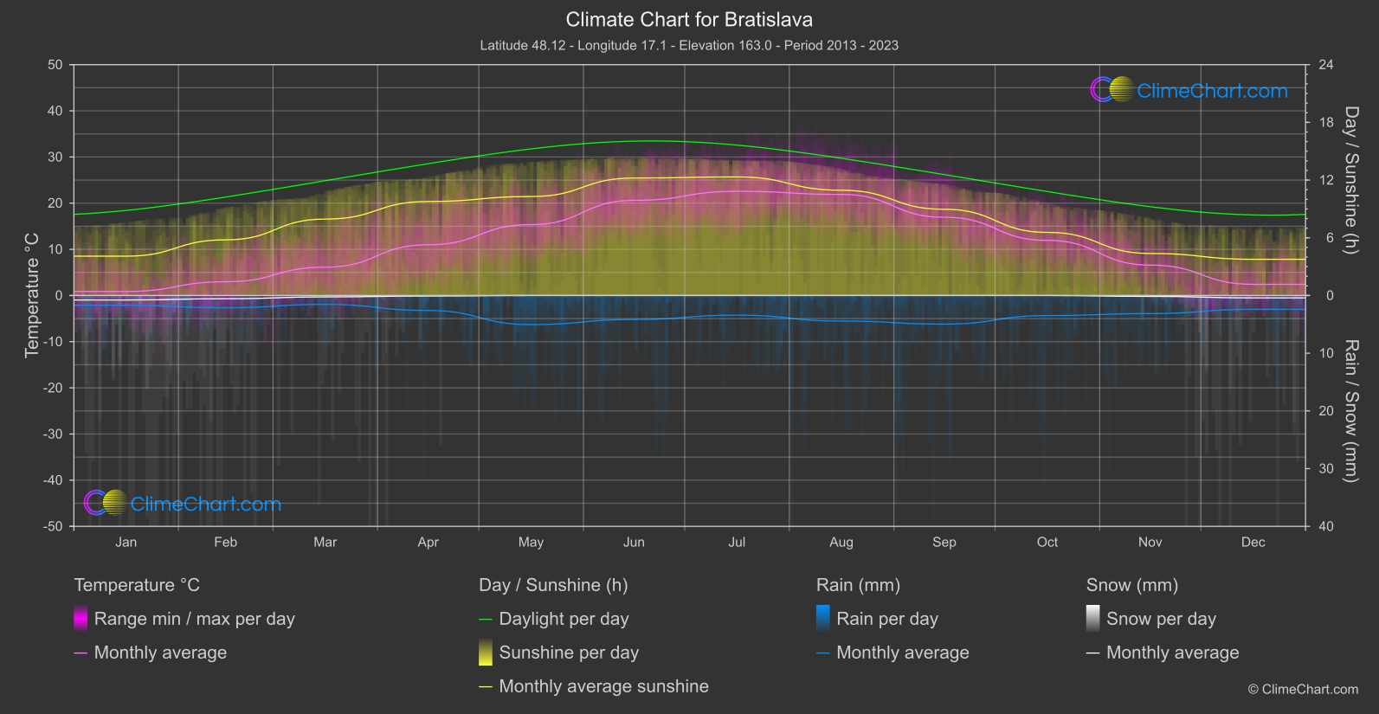1379x714 pixels.
Task: Click the 'Temperature °C' legend heading
Action: [x=137, y=585]
